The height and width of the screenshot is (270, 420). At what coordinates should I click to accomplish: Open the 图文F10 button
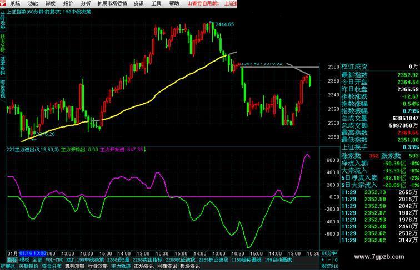(x=330, y=266)
